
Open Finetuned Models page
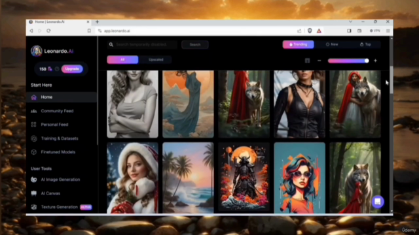[x=58, y=152]
